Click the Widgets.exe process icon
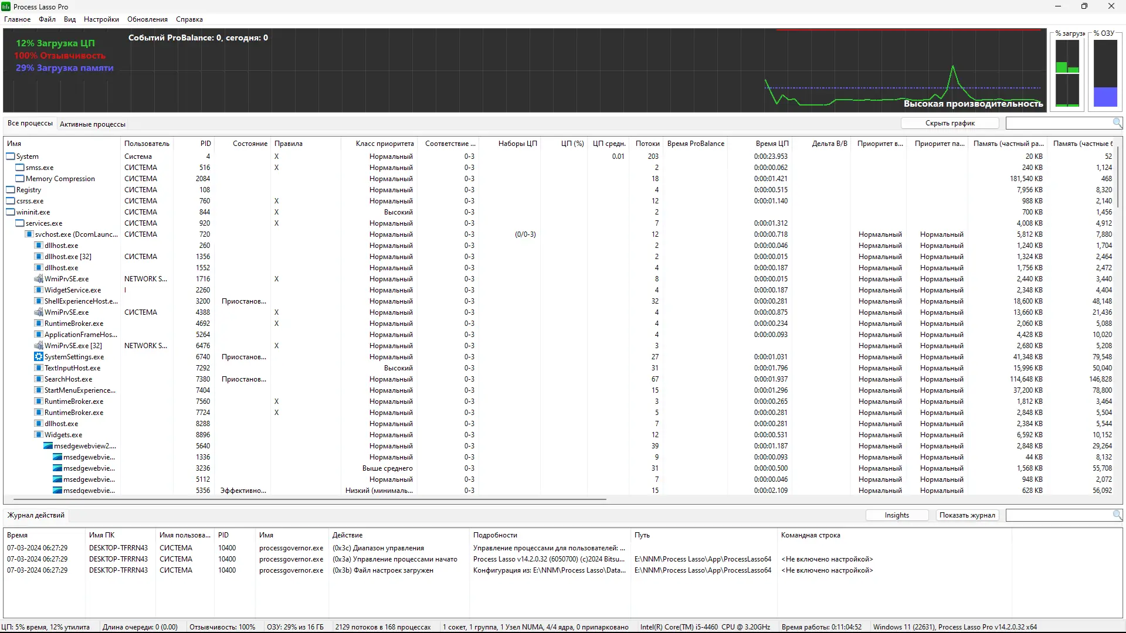This screenshot has width=1126, height=633. point(39,435)
